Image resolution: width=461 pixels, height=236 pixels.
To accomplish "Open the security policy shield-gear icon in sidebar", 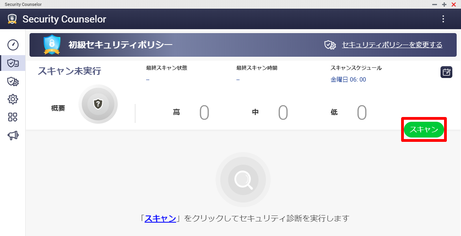I will pyautogui.click(x=13, y=82).
